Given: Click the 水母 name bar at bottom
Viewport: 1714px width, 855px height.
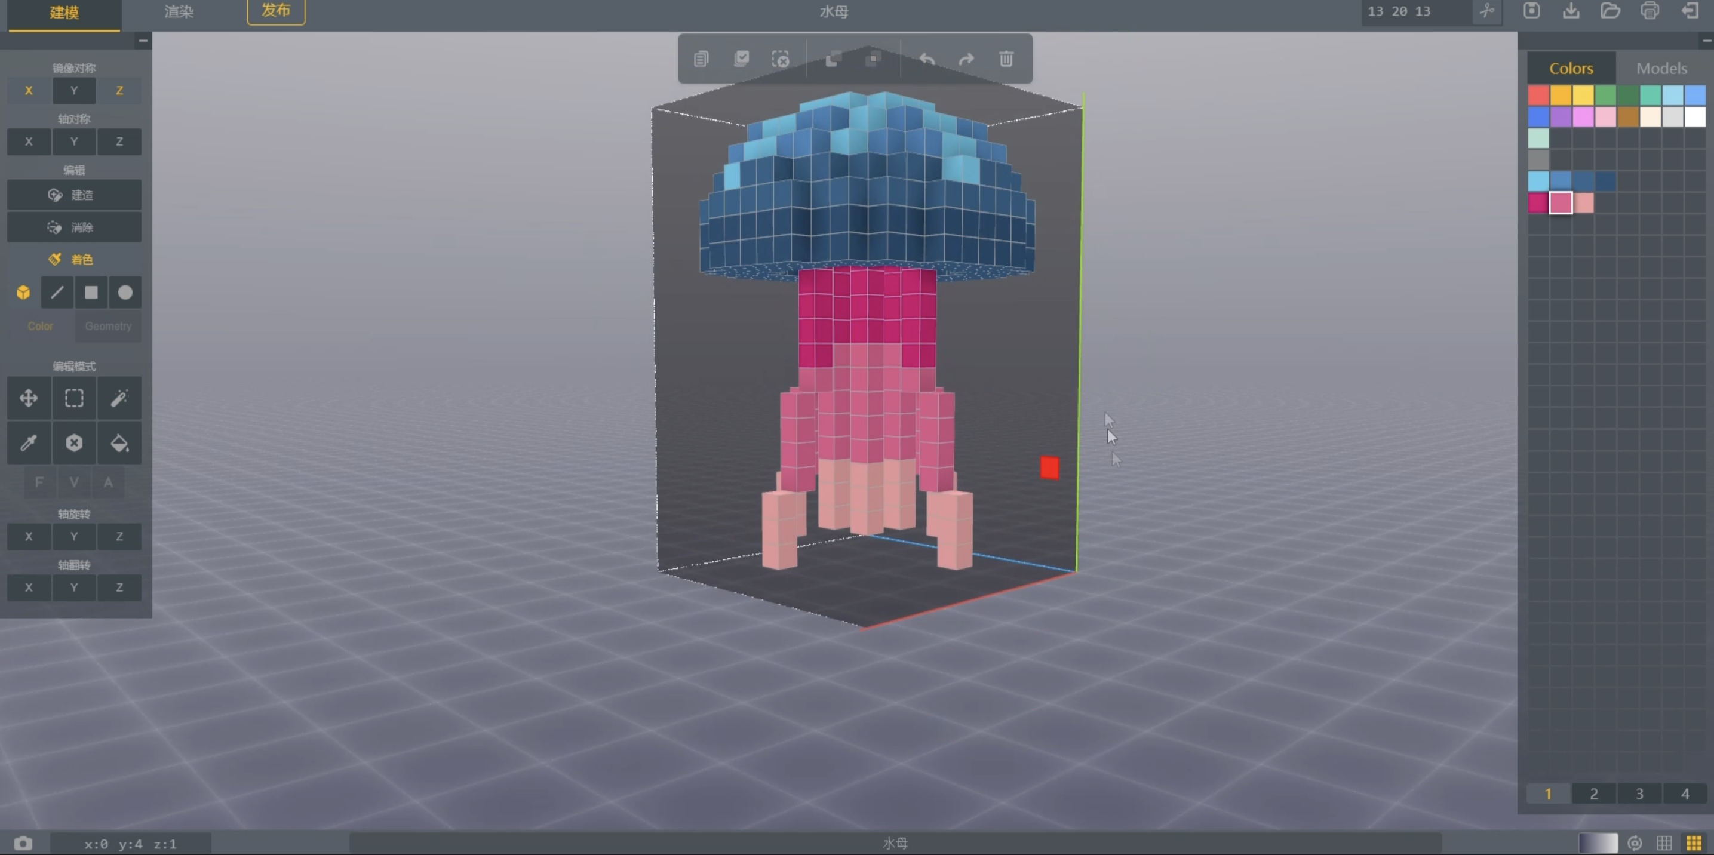Looking at the screenshot, I should pyautogui.click(x=895, y=844).
